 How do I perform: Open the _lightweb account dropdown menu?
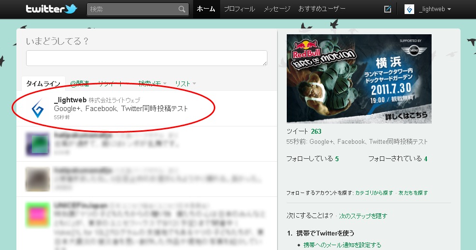point(434,9)
